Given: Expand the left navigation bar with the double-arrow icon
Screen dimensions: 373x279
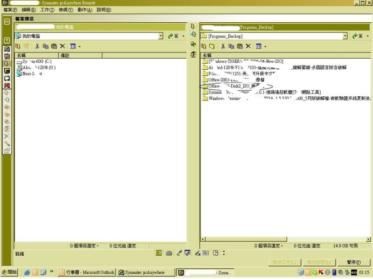Looking at the screenshot, I should pos(7,21).
